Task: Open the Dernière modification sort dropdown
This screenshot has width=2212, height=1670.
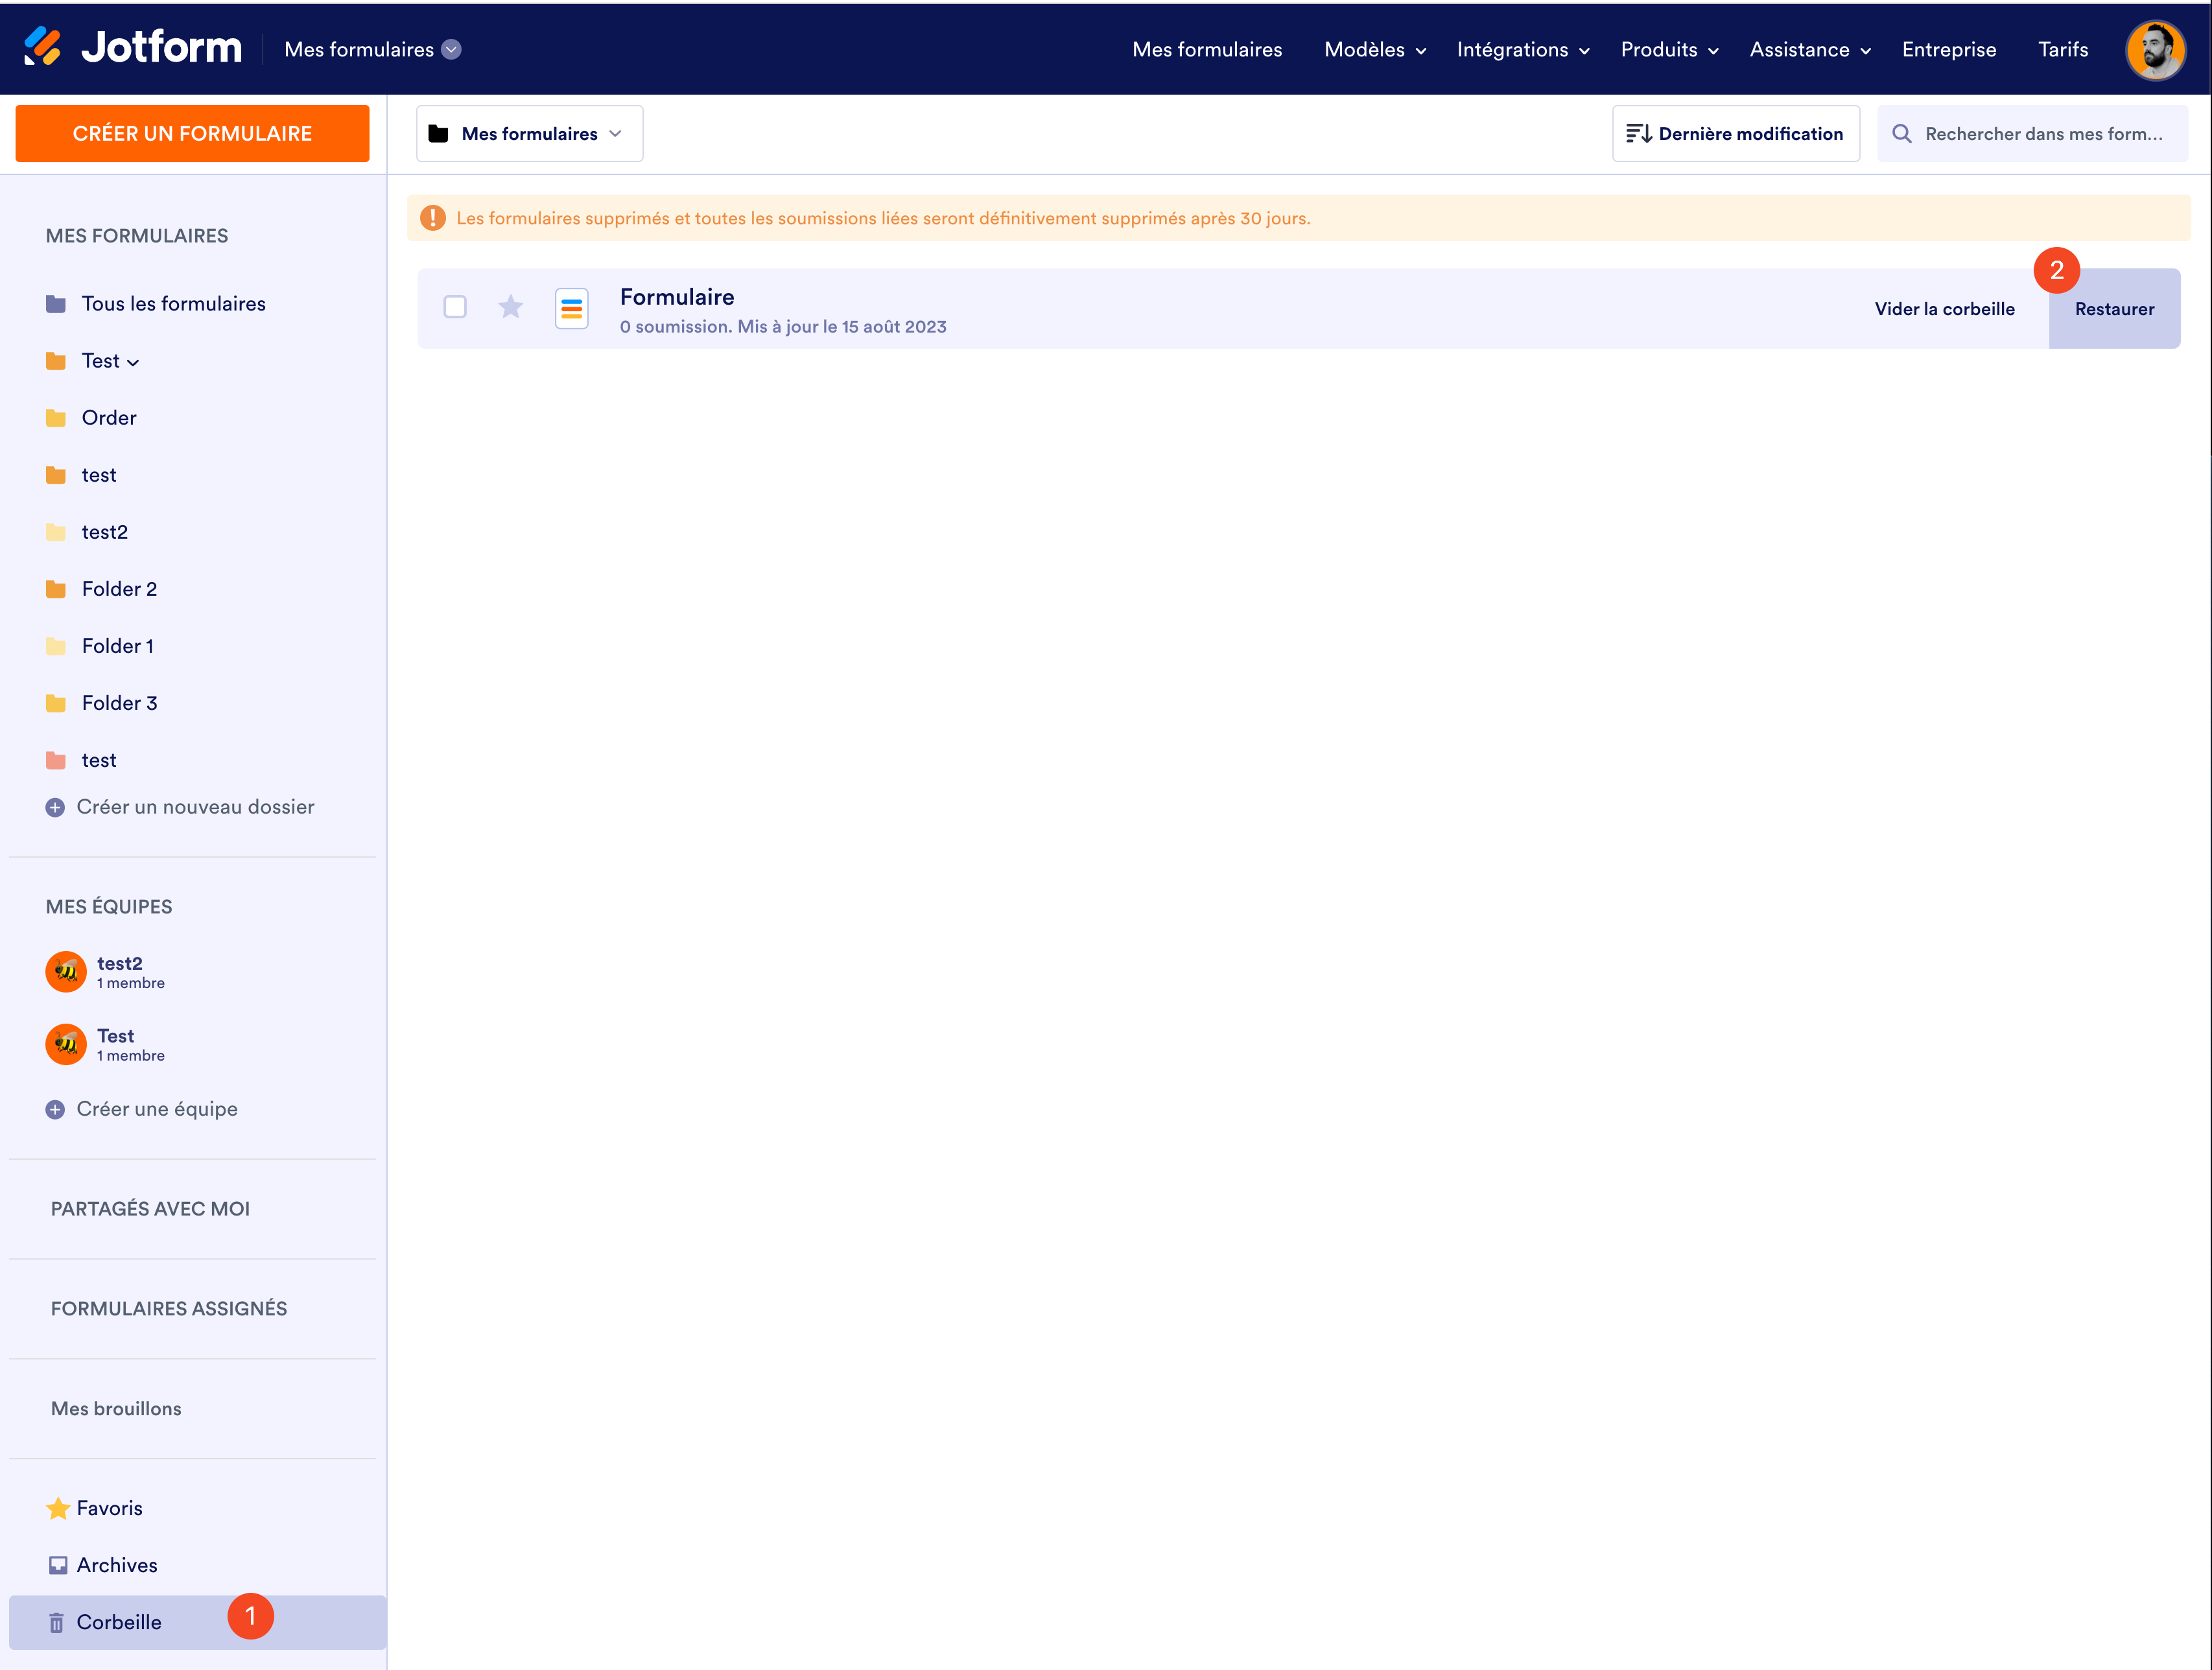Action: click(1735, 134)
